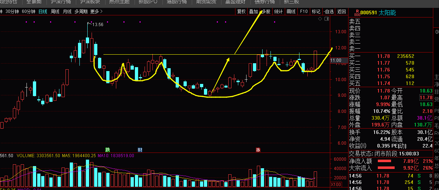Remove stock via -自选 button
Image resolution: width=439 pixels, height=190 pixels.
(328, 11)
